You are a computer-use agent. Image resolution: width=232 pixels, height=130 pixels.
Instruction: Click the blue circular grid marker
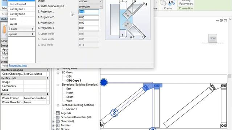(104, 82)
